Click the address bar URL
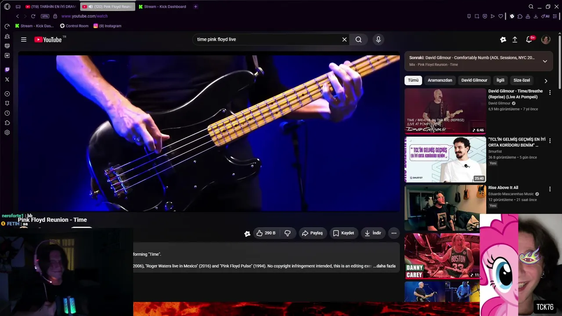 pyautogui.click(x=84, y=16)
